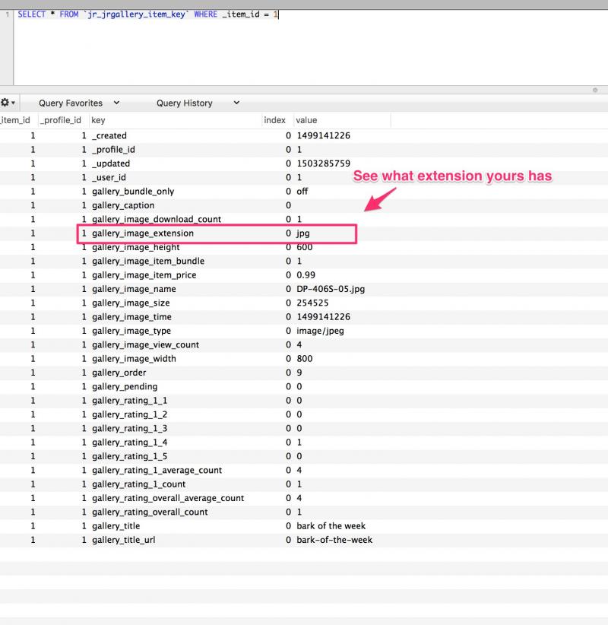Viewport: 608px width, 625px height.
Task: Select the bark of the week value
Action: [x=331, y=526]
